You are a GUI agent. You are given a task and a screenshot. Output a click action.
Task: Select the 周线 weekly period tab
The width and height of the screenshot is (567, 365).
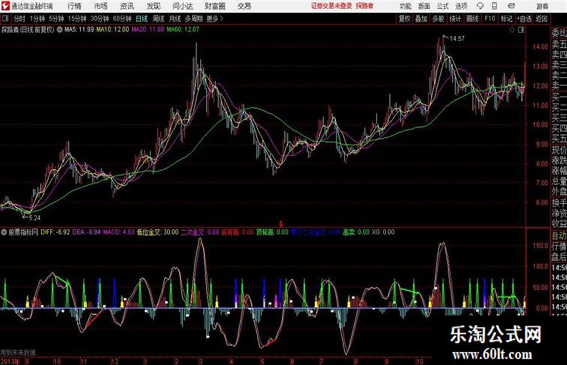(158, 19)
